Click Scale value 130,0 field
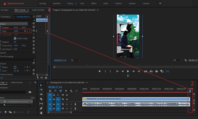 pyautogui.click(x=16, y=31)
